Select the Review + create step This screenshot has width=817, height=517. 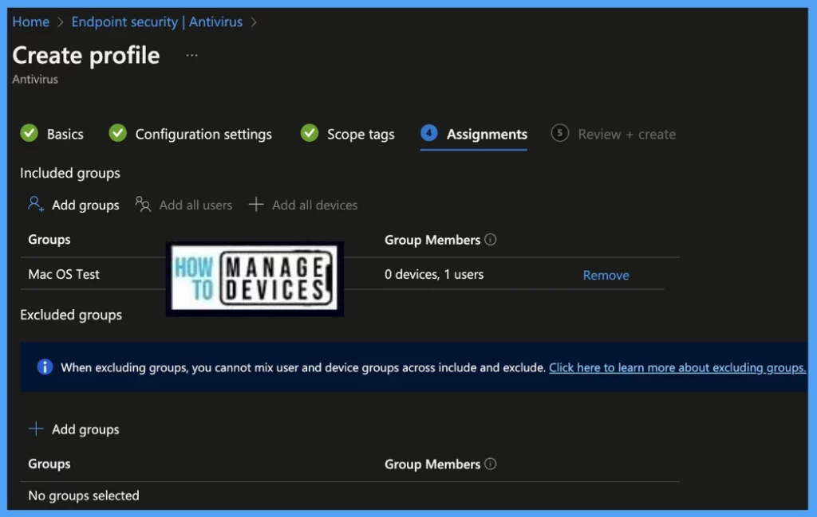point(626,135)
